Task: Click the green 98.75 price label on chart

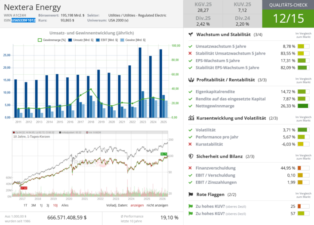Action: tap(163, 154)
